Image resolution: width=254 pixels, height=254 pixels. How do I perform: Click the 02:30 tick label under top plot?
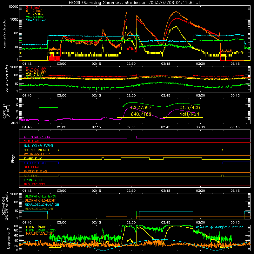point(131,64)
